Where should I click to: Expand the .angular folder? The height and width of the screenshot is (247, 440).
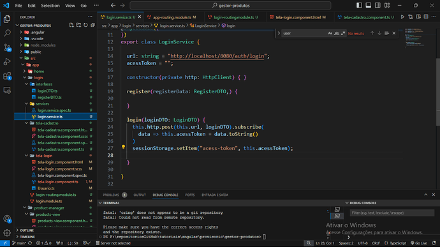coord(21,32)
